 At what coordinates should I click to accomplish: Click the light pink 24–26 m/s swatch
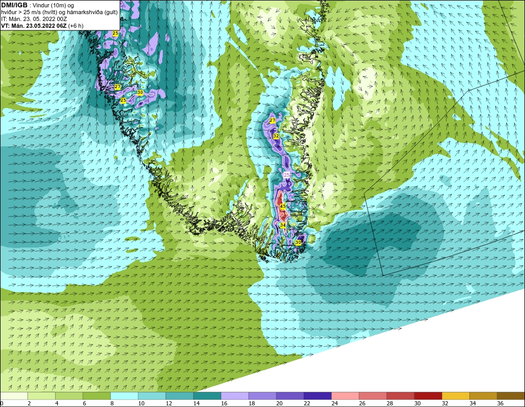point(345,396)
